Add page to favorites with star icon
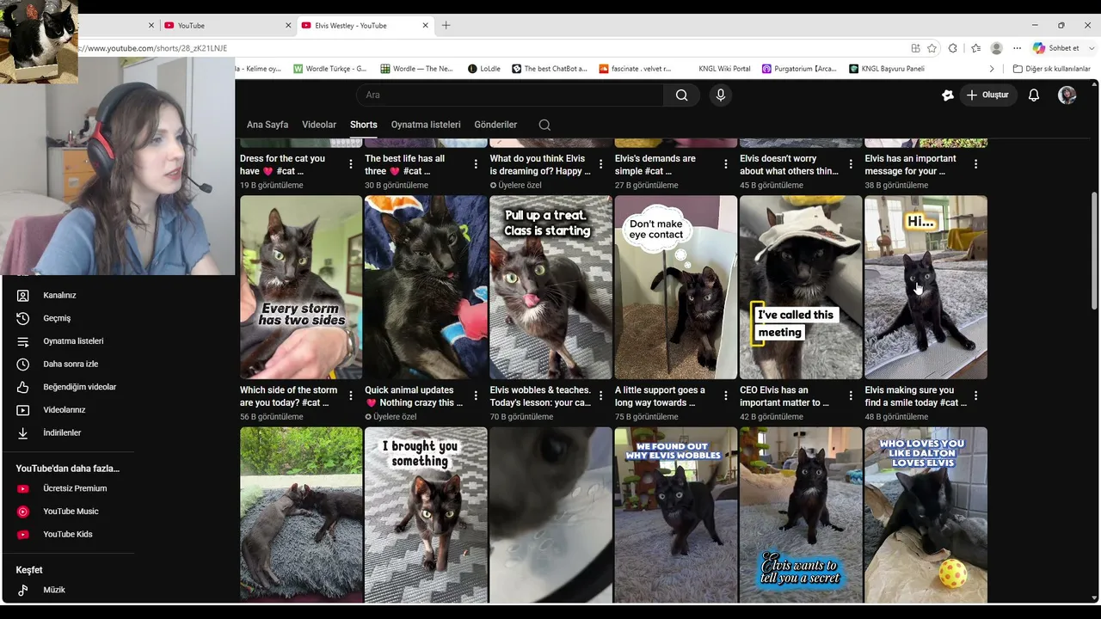This screenshot has height=619, width=1101. (x=932, y=48)
